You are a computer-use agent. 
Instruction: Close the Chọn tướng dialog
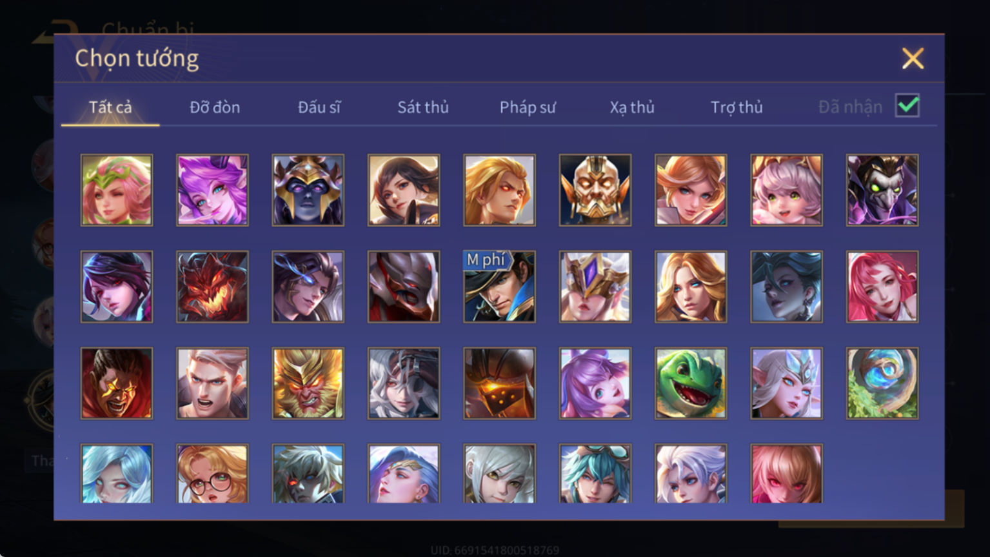(x=913, y=58)
